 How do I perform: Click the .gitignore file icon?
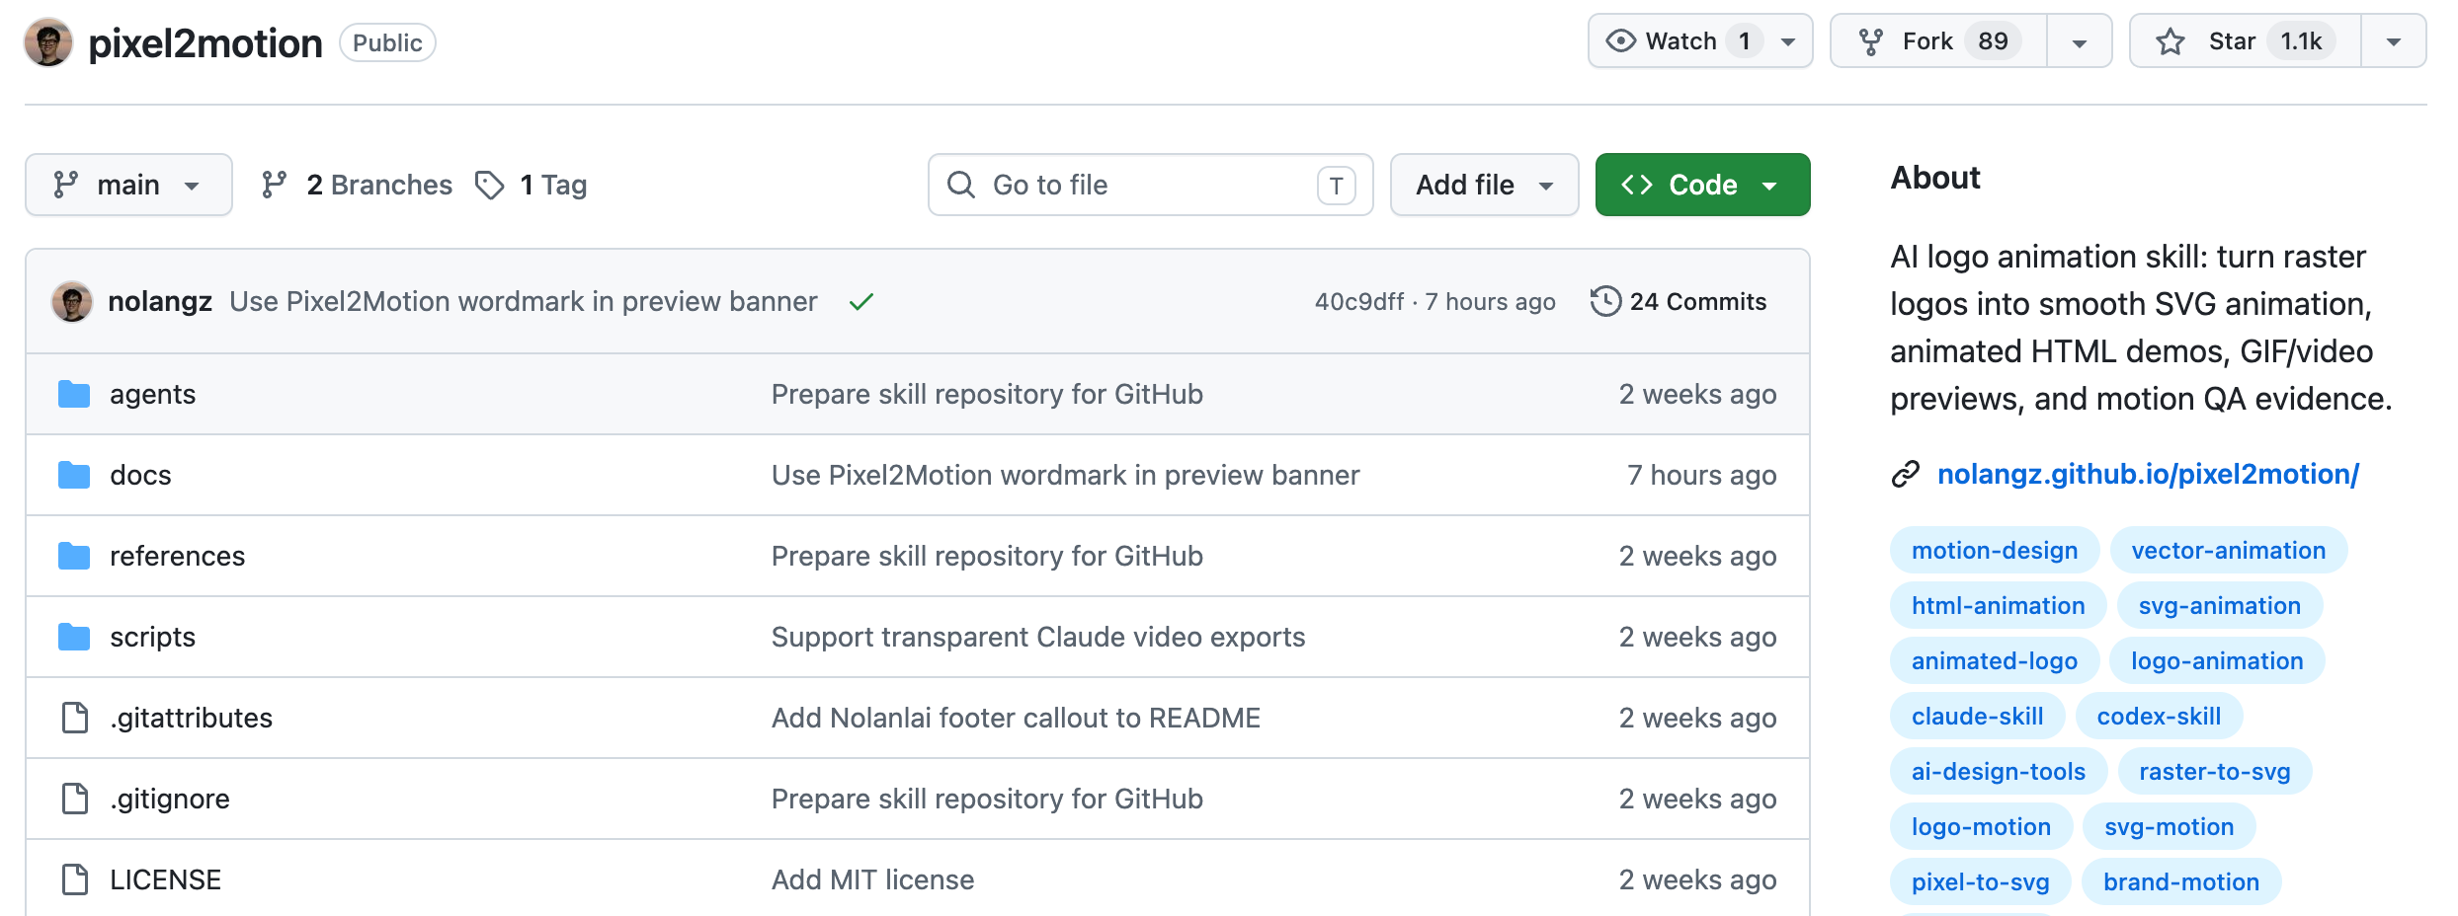coord(75,799)
